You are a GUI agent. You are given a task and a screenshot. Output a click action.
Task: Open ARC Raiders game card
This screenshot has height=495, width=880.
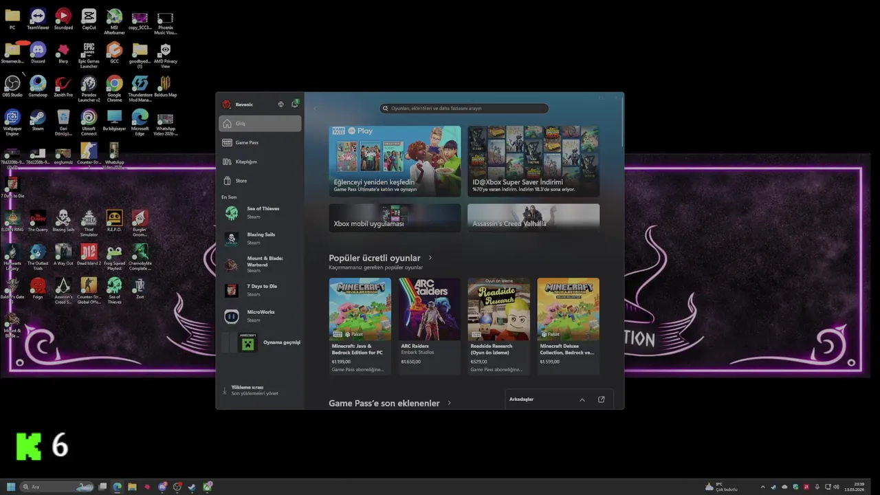(x=430, y=327)
